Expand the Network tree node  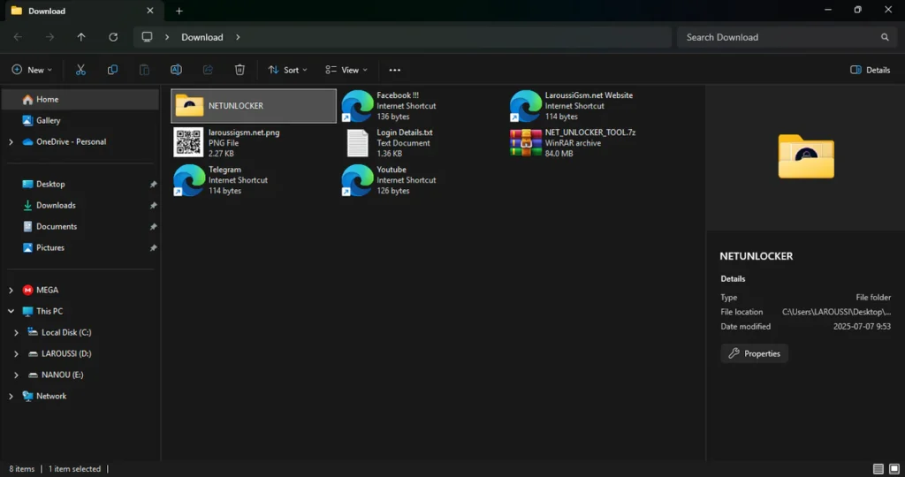point(11,397)
